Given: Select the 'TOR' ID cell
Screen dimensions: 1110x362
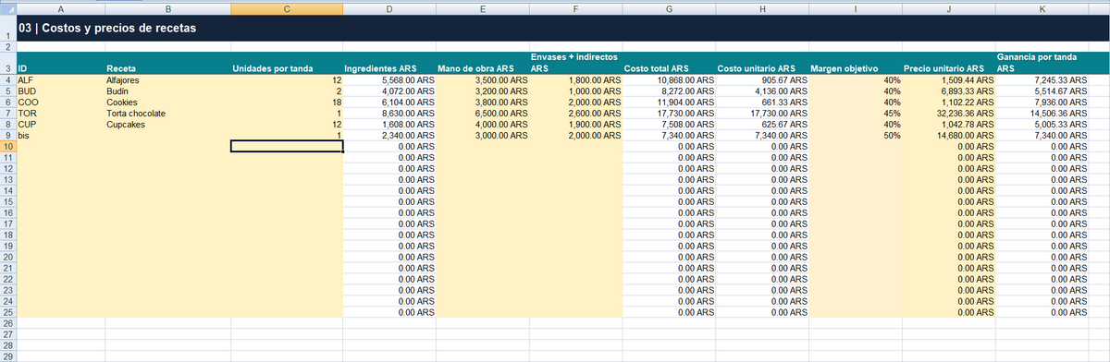Looking at the screenshot, I should [x=61, y=114].
